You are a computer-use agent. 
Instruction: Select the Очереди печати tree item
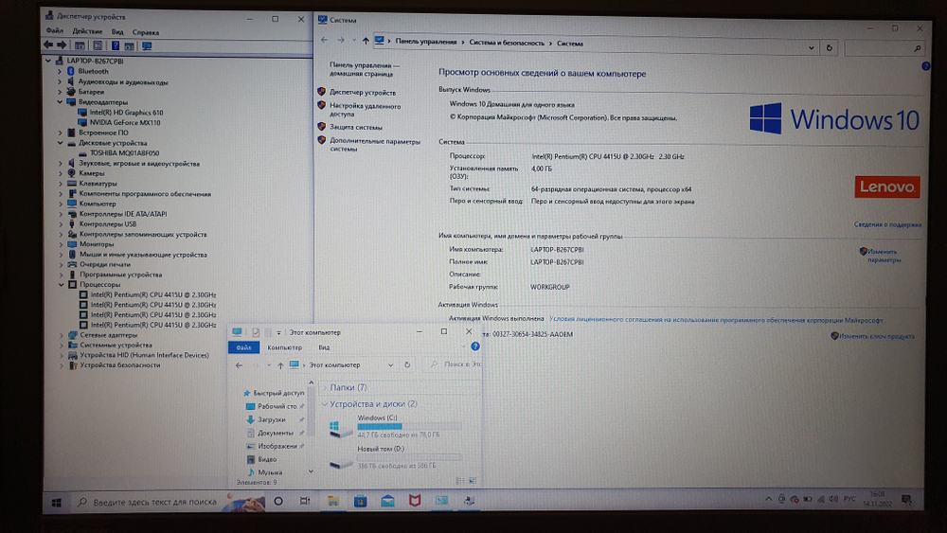(x=105, y=264)
